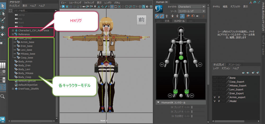Viewport: 265px width, 124px height.
Task: Open the レイヤ menu in layer editor
Action: pos(216,68)
